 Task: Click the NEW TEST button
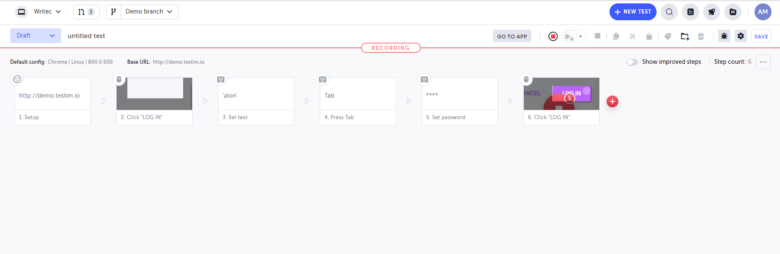[633, 12]
